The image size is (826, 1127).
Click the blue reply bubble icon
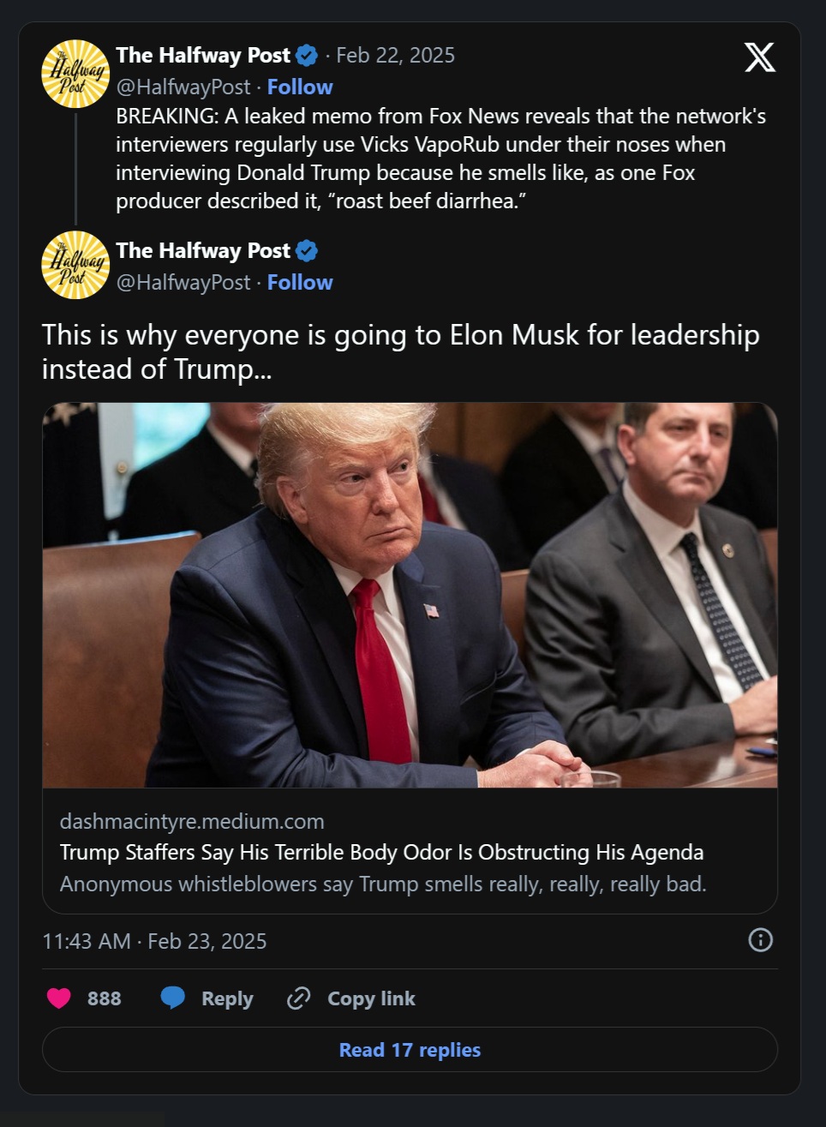[x=173, y=998]
